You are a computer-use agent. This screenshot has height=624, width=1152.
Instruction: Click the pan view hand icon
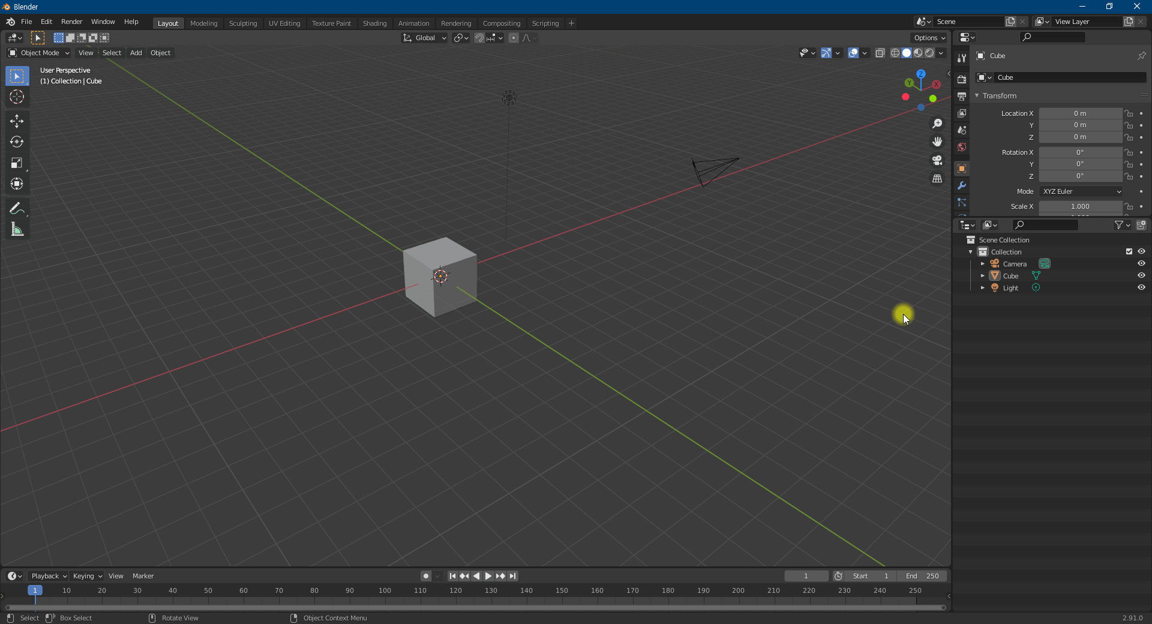[937, 142]
